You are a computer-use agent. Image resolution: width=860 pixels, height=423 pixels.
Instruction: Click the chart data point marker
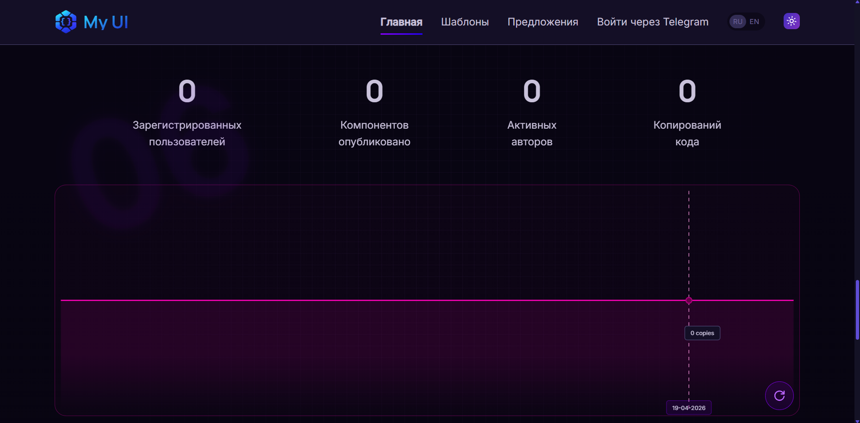point(689,300)
